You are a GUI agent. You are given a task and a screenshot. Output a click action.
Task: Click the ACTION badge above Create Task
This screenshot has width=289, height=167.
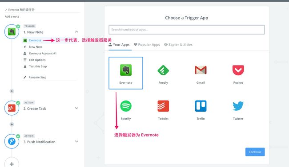pyautogui.click(x=29, y=102)
